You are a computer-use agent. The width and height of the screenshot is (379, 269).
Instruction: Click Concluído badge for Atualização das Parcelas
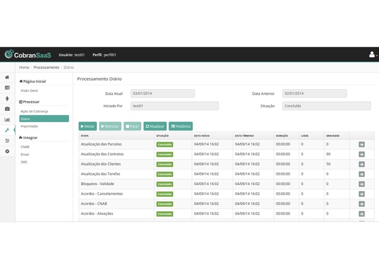point(165,144)
